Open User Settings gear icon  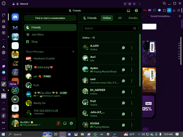tap(71, 123)
